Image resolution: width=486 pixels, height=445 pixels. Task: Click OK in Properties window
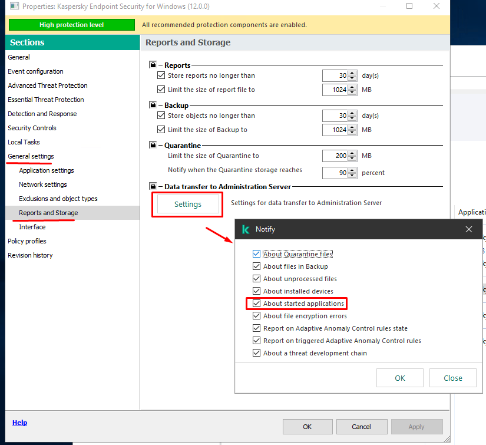(308, 427)
